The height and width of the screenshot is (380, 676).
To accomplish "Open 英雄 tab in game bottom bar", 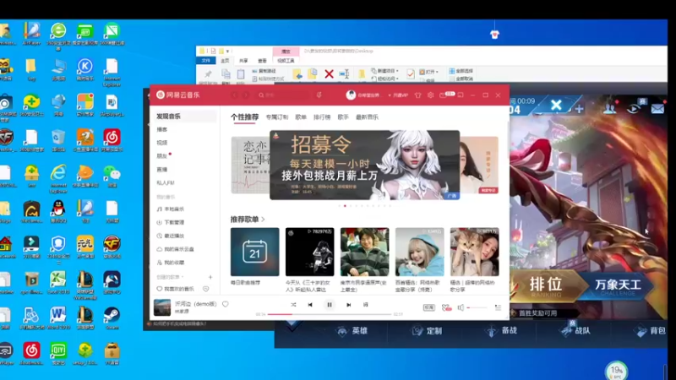I will tap(352, 331).
